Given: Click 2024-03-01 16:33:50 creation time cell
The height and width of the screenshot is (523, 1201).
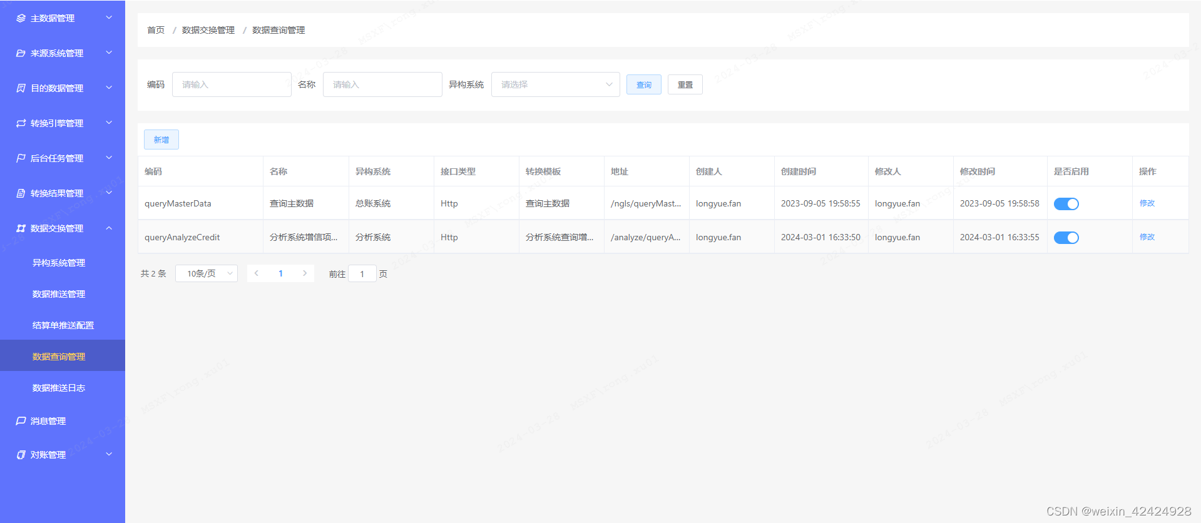Looking at the screenshot, I should click(x=820, y=237).
